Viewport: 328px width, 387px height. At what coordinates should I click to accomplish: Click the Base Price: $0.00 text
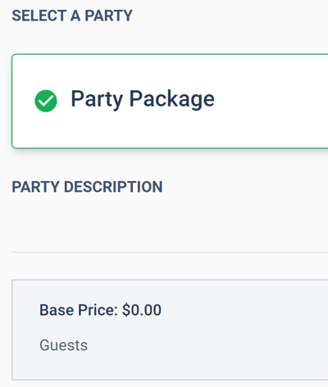coord(100,310)
